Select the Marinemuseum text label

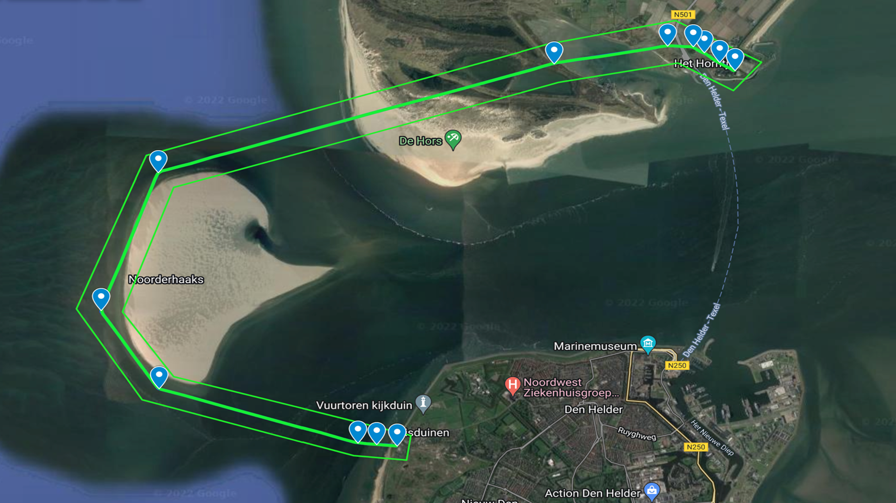596,346
